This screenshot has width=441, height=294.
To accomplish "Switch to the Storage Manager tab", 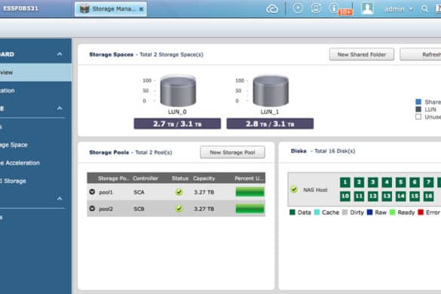I will point(111,9).
